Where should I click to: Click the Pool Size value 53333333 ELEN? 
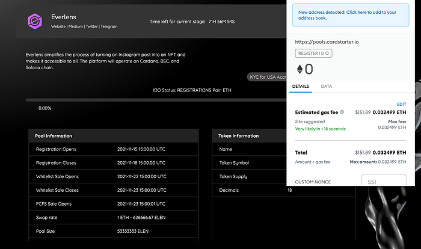coord(133,231)
